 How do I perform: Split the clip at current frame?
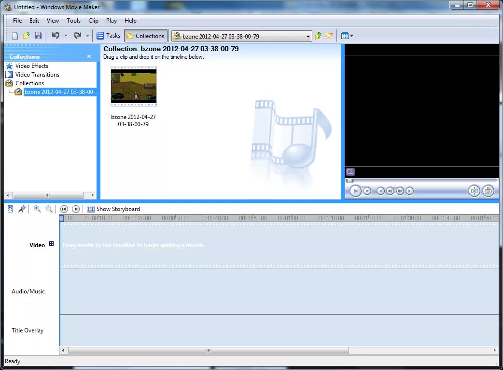coord(474,191)
